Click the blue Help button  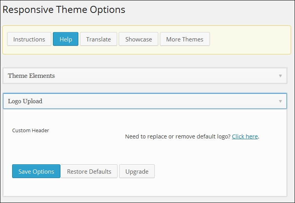pyautogui.click(x=66, y=39)
